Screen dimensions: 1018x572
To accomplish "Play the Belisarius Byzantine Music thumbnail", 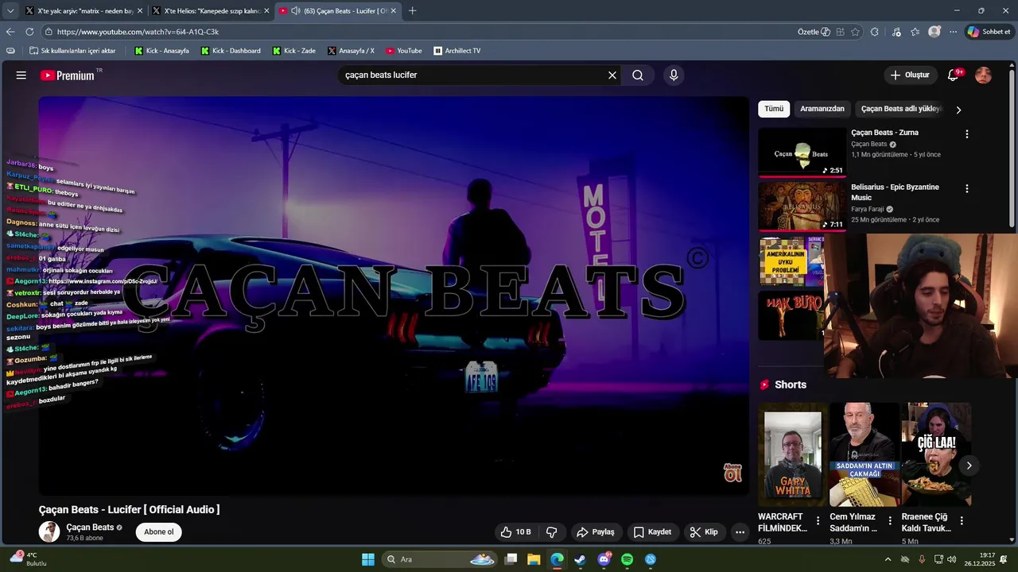I will click(x=802, y=207).
